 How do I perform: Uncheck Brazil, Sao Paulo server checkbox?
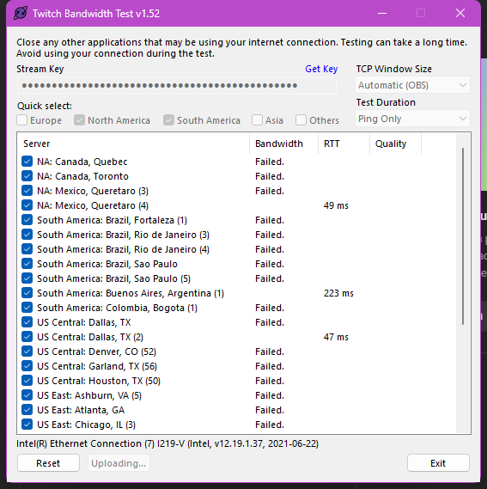pos(27,264)
